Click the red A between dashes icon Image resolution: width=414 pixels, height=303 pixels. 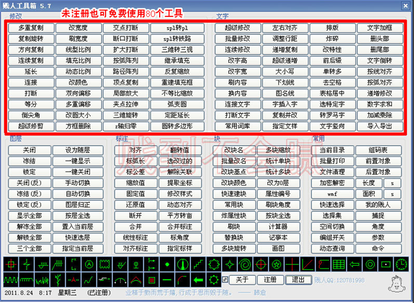coord(73,280)
